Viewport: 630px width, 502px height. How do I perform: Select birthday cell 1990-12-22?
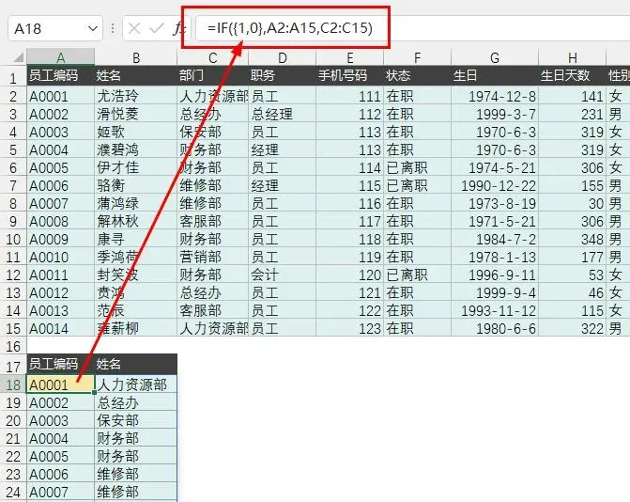(x=495, y=185)
